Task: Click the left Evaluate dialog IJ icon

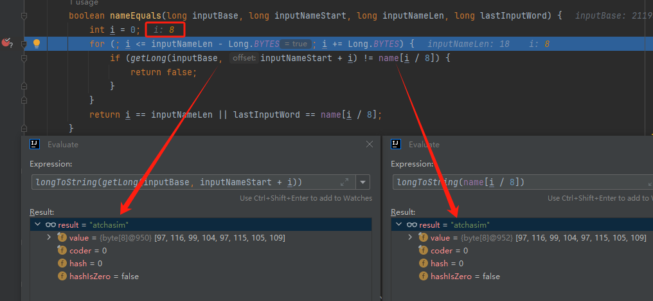Action: [35, 144]
